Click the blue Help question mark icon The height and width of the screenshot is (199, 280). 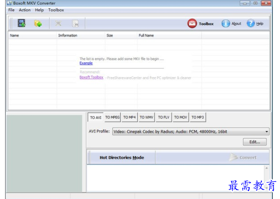tap(251, 23)
